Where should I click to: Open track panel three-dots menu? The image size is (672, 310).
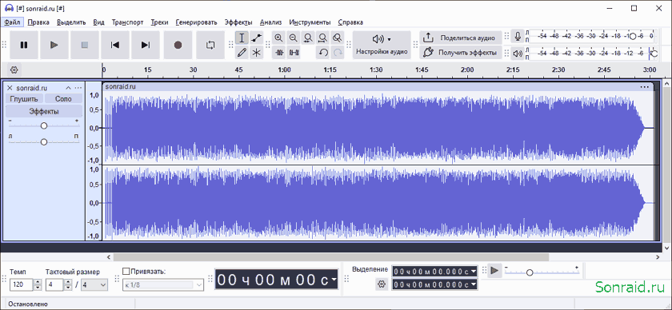tap(78, 88)
